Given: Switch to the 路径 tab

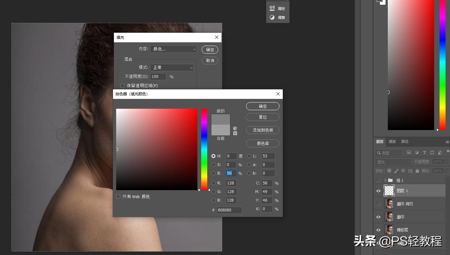Looking at the screenshot, I should click(x=405, y=141).
